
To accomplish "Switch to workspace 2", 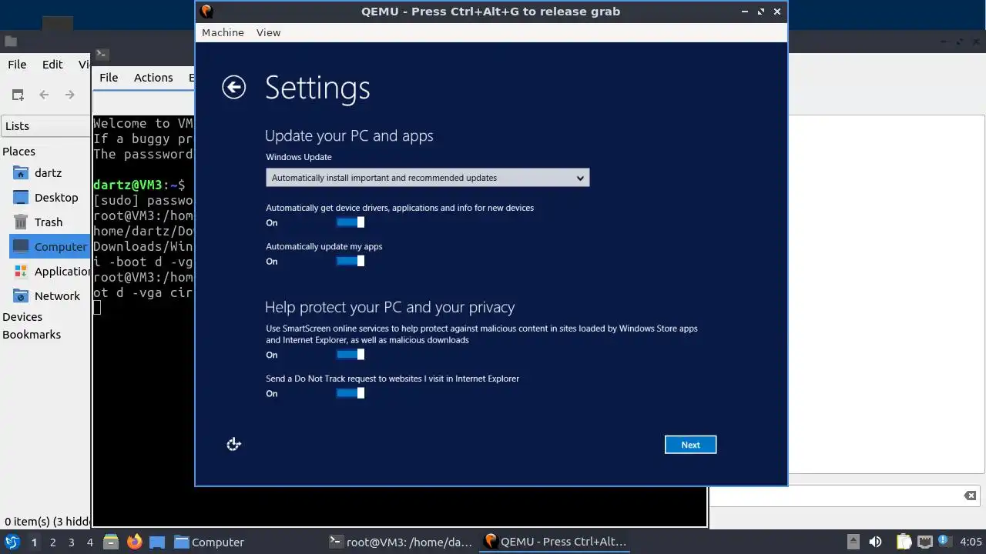I will pos(52,542).
